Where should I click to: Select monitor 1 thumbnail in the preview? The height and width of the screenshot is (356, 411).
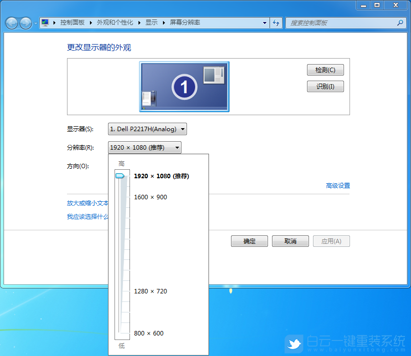(184, 86)
